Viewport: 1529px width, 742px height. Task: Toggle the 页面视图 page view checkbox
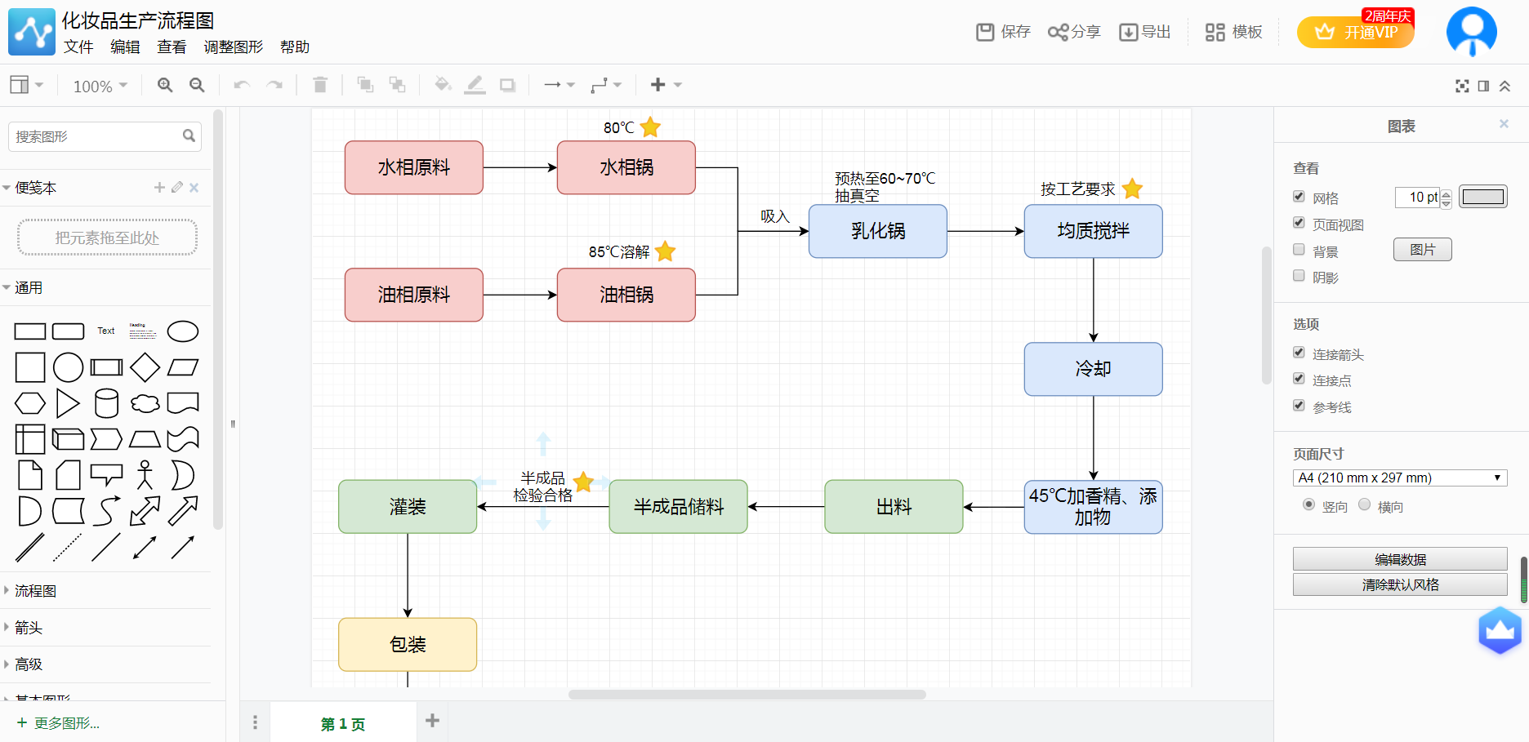coord(1299,223)
